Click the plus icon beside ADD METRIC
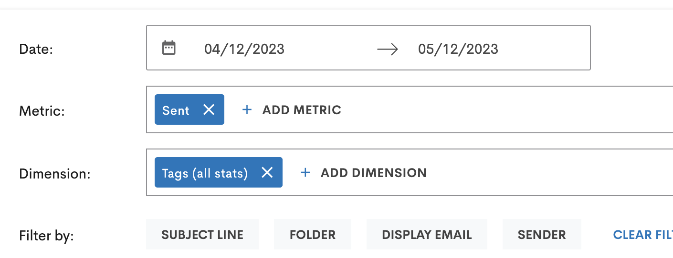 click(247, 110)
